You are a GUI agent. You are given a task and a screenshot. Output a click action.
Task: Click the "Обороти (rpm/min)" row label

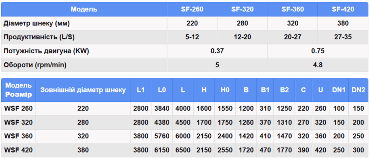pos(35,65)
